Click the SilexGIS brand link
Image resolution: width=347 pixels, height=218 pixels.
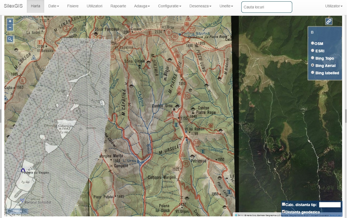click(13, 6)
